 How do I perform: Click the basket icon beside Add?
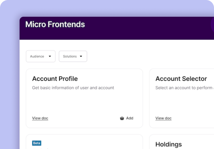tap(122, 118)
